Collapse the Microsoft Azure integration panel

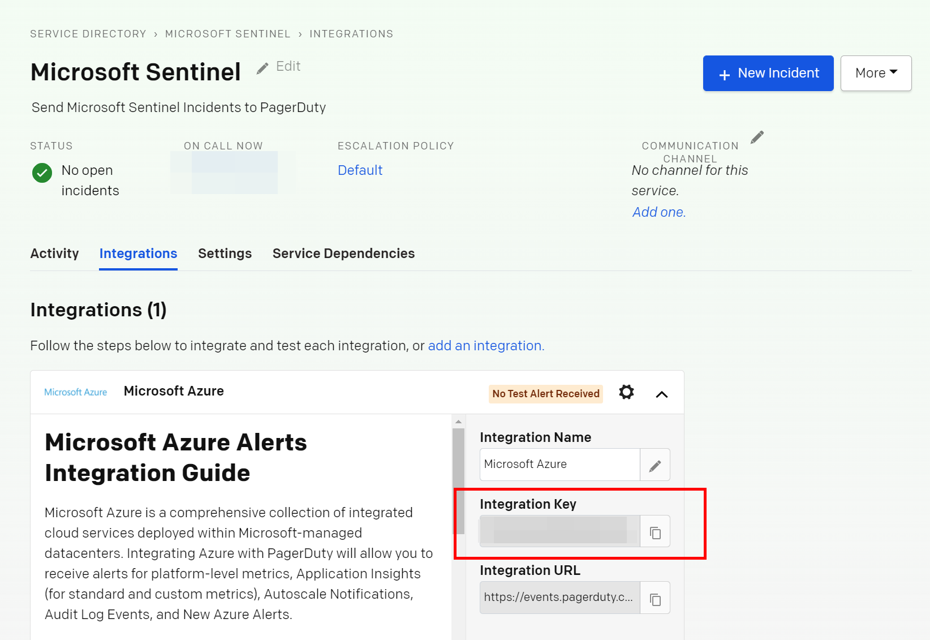click(662, 394)
